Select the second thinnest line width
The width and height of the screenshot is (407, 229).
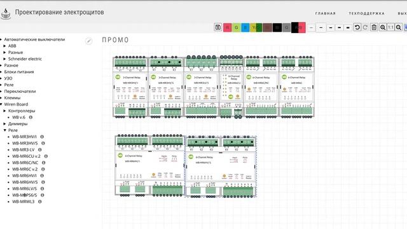pos(321,27)
